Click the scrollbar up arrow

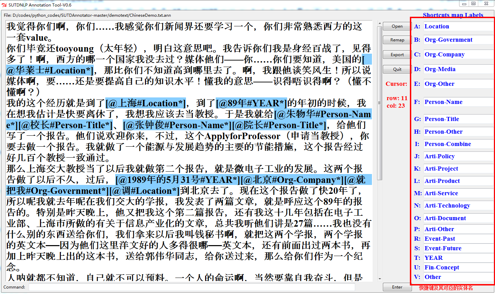tap(379, 24)
